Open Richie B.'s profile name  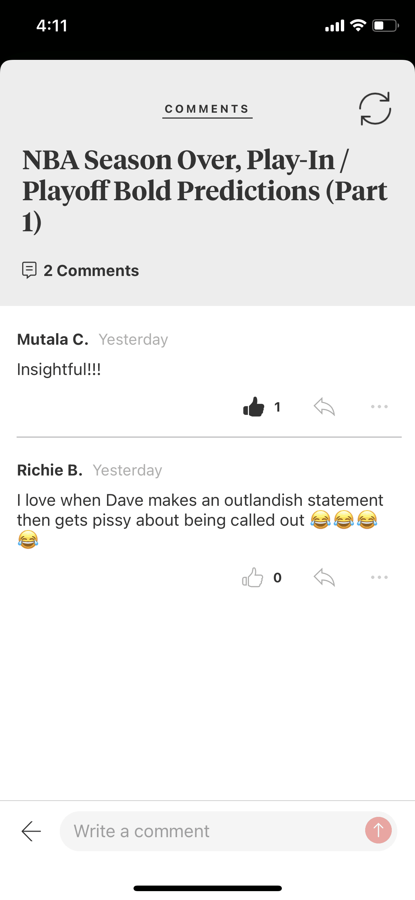50,470
